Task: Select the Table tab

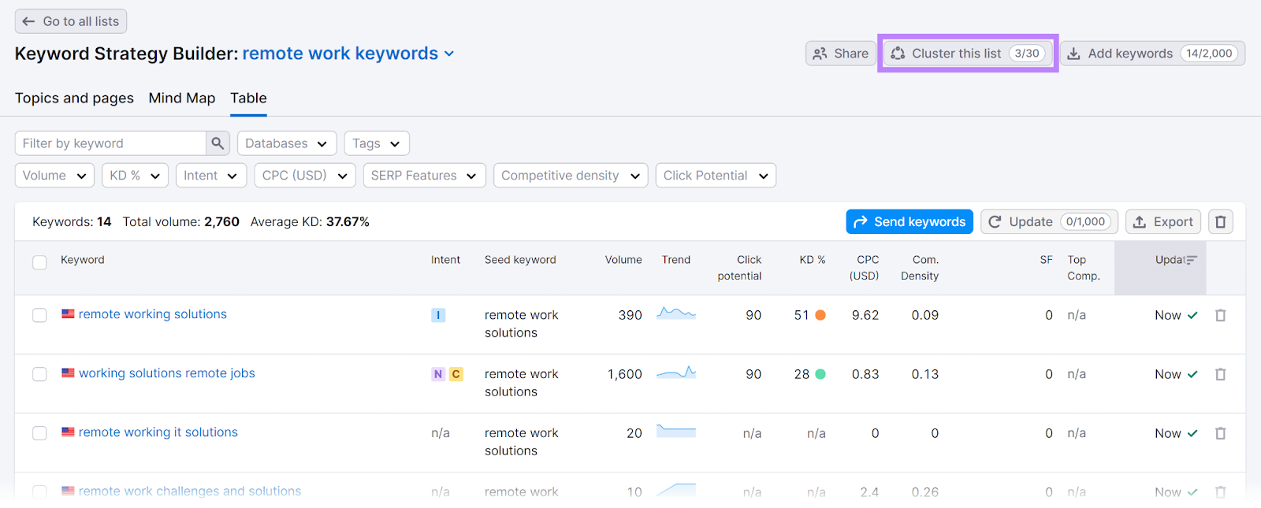Action: tap(248, 98)
